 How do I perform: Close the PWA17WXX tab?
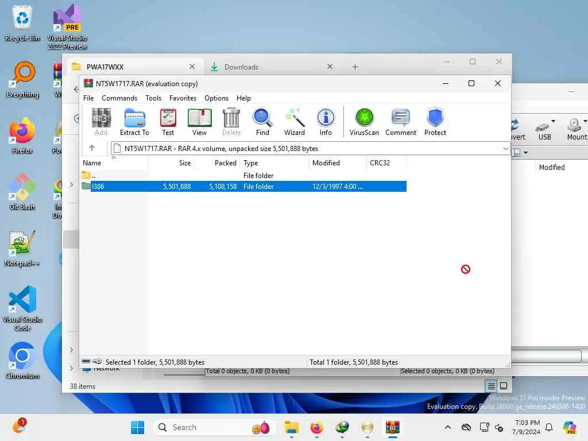pyautogui.click(x=192, y=67)
